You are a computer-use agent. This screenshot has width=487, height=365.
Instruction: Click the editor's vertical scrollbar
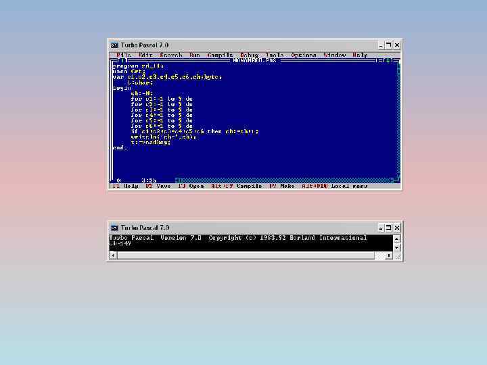(398, 120)
